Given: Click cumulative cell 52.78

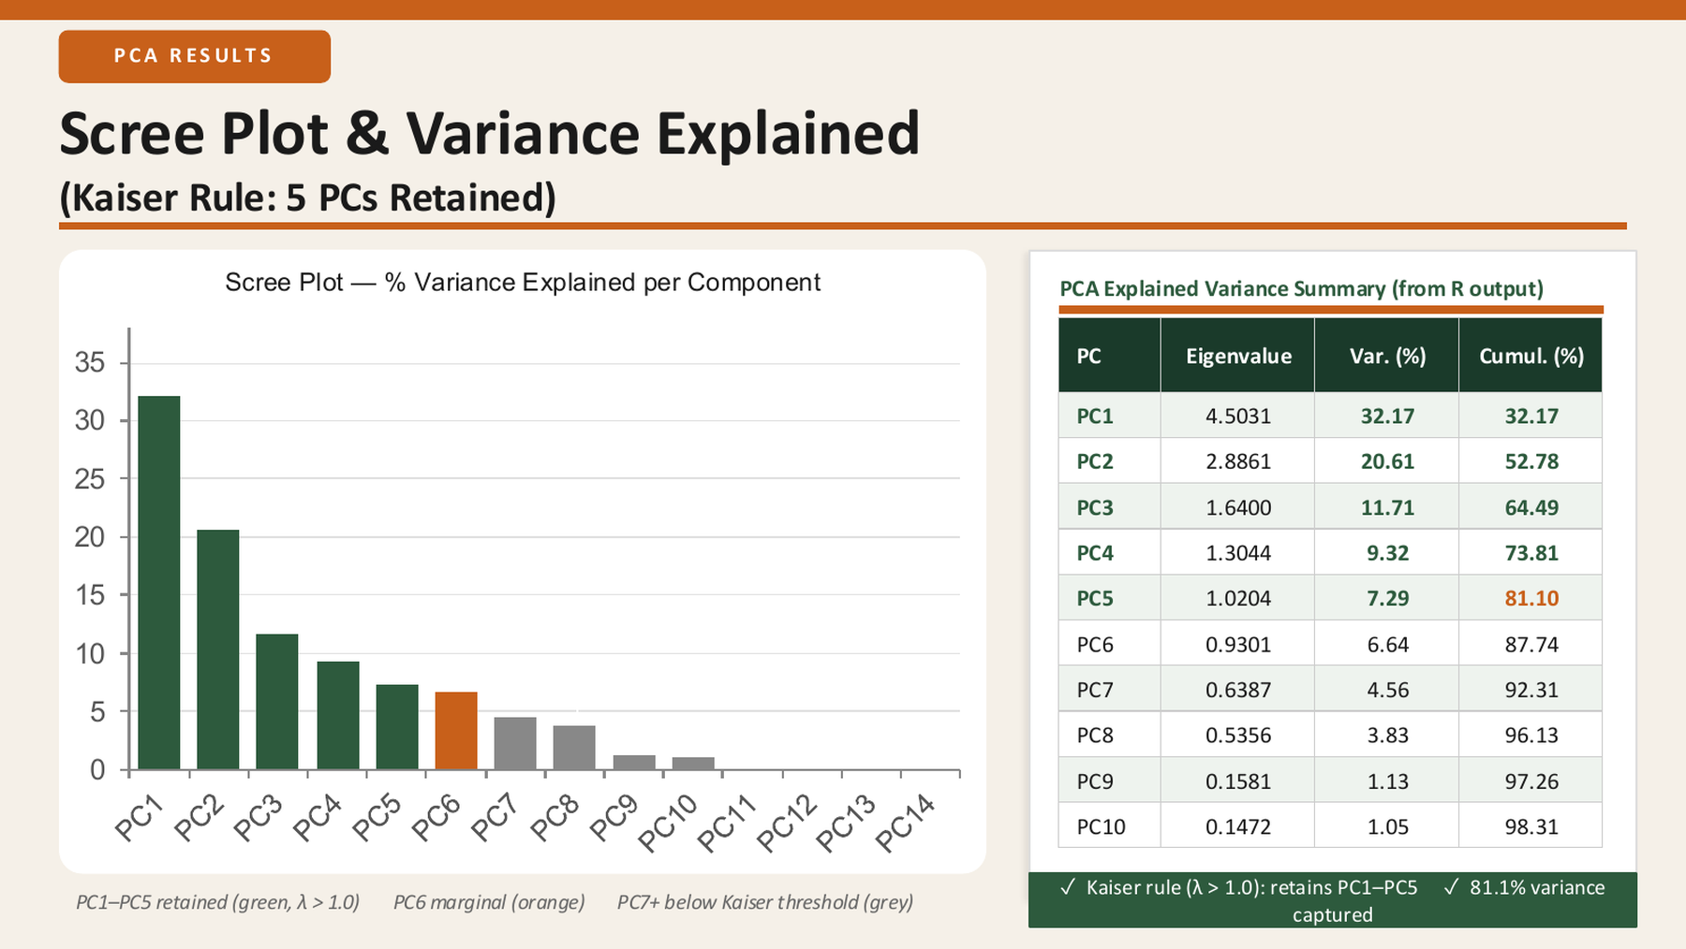Looking at the screenshot, I should (x=1531, y=461).
